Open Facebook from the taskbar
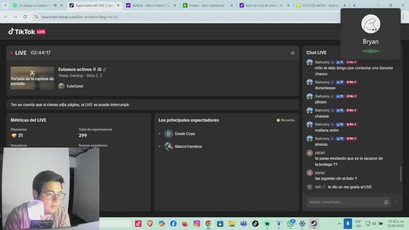 point(173,224)
